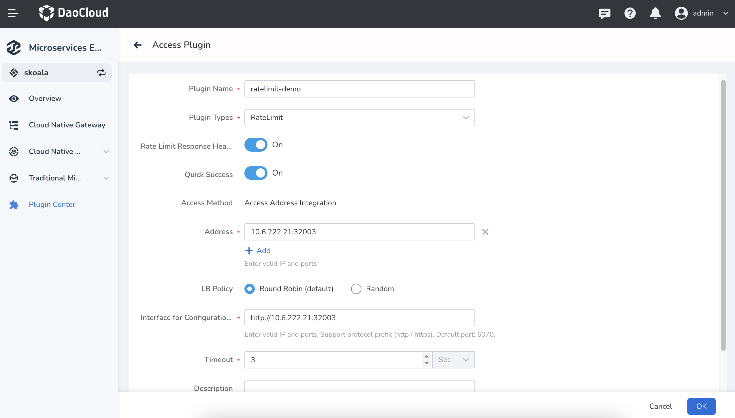Open the hamburger navigation menu
735x418 pixels.
coord(13,13)
